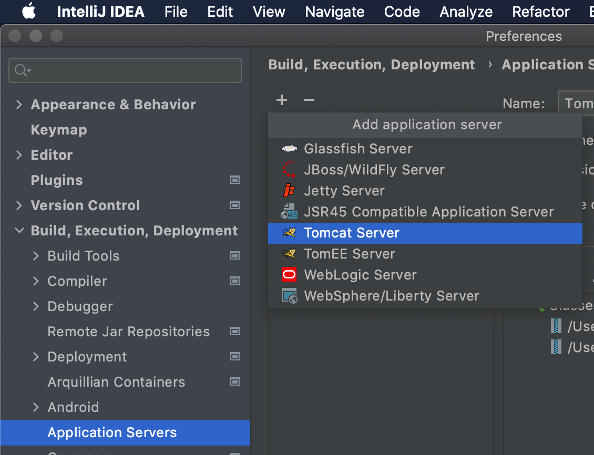Screen dimensions: 594x455
Task: Expand Deployment node
Action: click(x=36, y=357)
